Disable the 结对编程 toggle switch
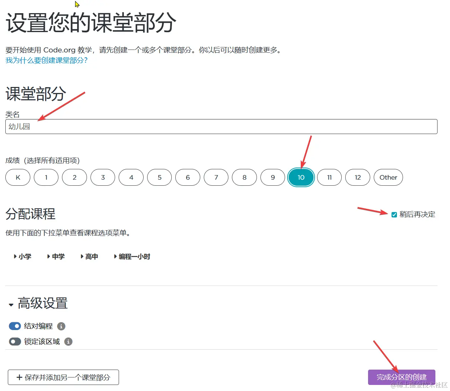 [15, 326]
